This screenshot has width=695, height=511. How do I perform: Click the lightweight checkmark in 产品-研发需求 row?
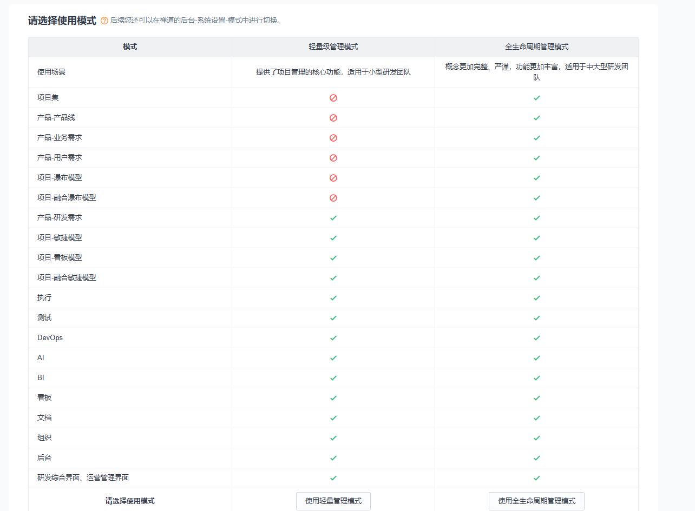click(x=333, y=218)
